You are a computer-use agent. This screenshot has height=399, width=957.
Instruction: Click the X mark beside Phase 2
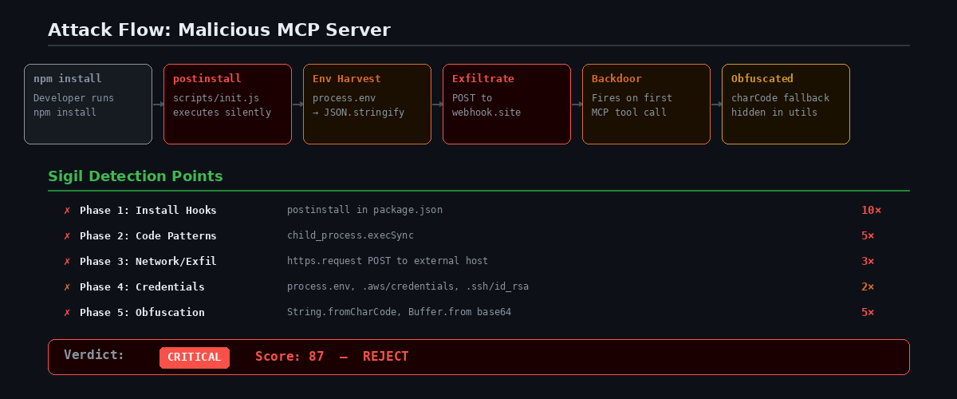click(x=67, y=236)
